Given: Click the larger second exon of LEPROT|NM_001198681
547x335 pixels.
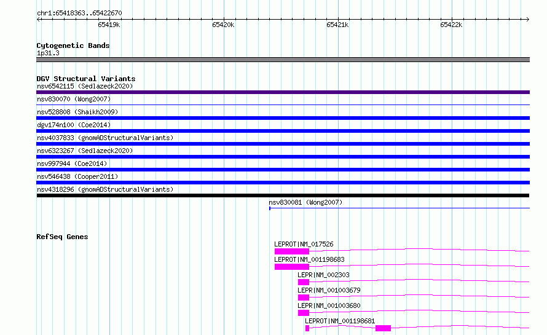Looking at the screenshot, I should point(383,328).
